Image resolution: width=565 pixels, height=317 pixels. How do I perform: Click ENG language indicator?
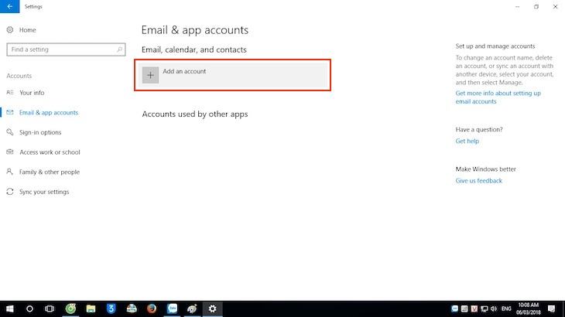click(x=506, y=308)
